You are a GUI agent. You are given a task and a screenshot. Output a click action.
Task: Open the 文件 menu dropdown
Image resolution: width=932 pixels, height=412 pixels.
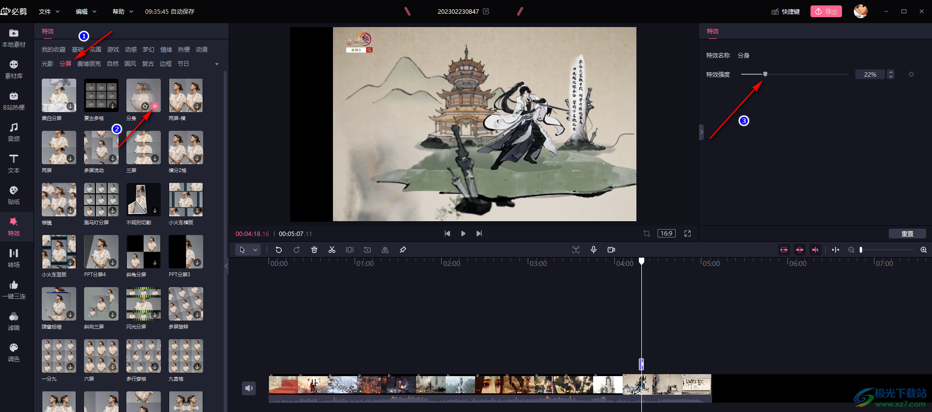(49, 11)
